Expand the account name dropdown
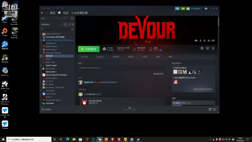Image resolution: width=252 pixels, height=142 pixels. coord(196,9)
